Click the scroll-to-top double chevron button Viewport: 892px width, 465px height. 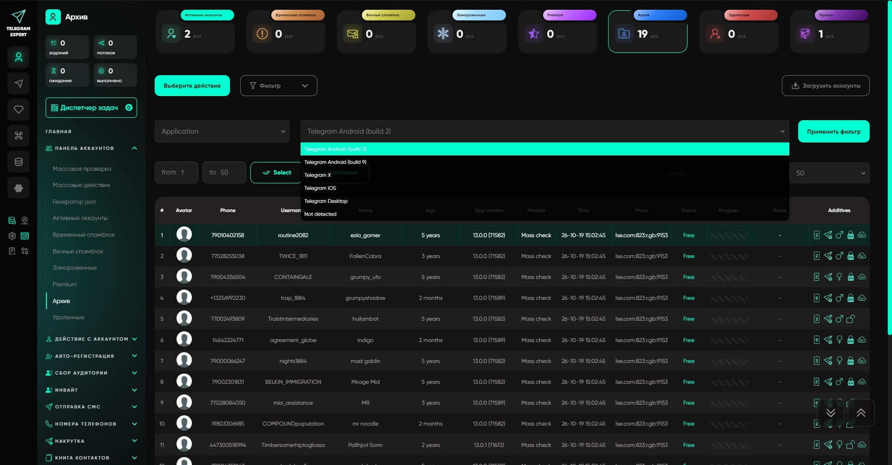tap(861, 413)
